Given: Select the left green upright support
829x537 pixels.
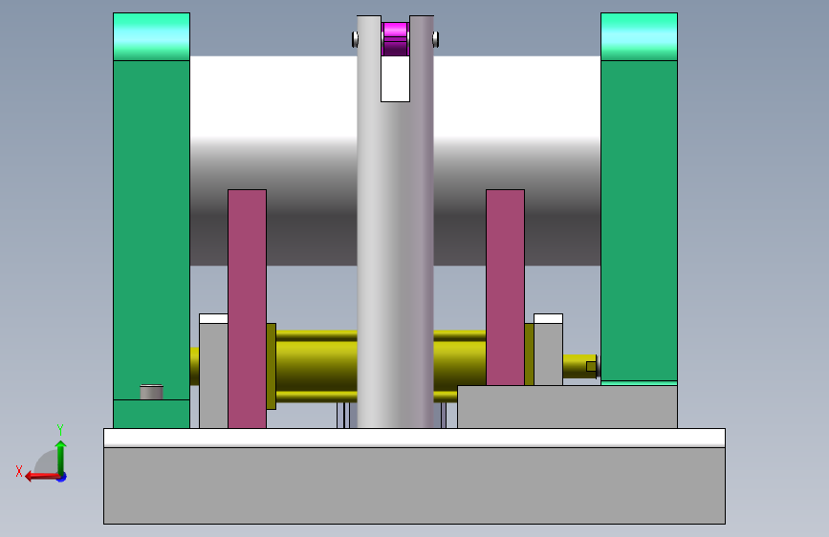Looking at the screenshot, I should pos(151,230).
